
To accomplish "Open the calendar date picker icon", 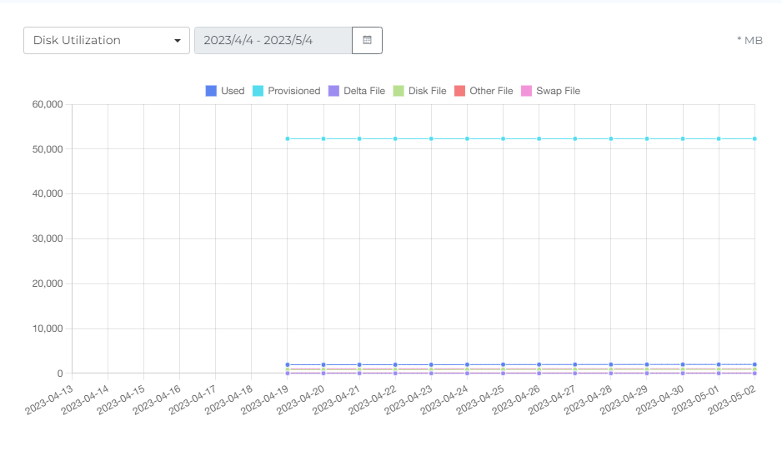I will tap(367, 40).
